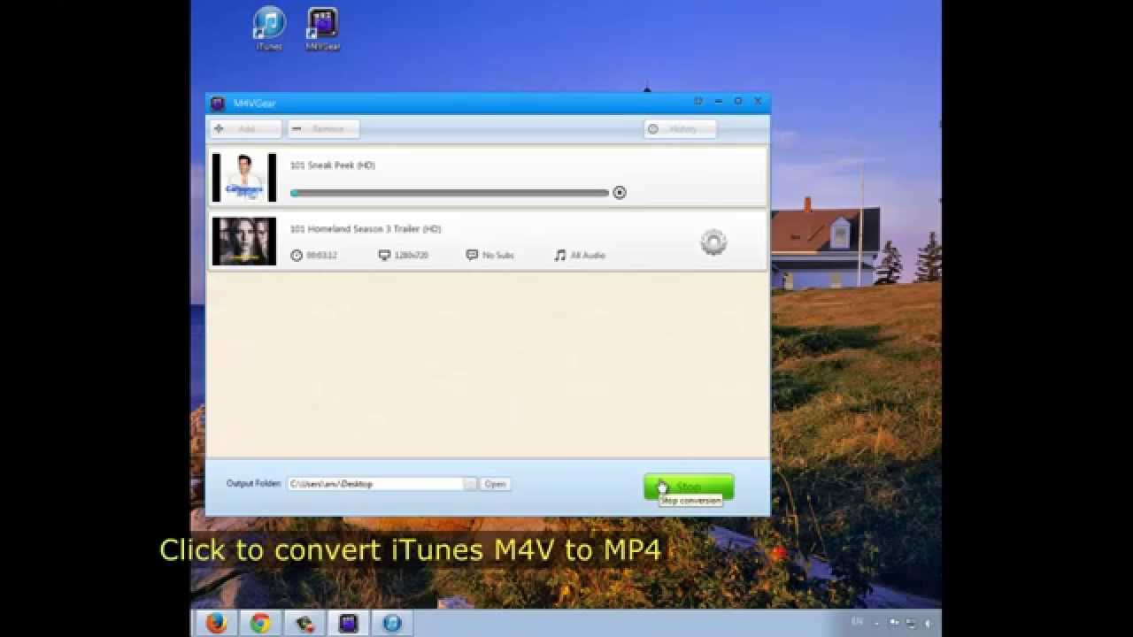Viewport: 1133px width, 637px height.
Task: Launch Google Chrome from the taskbar
Action: pos(260,623)
